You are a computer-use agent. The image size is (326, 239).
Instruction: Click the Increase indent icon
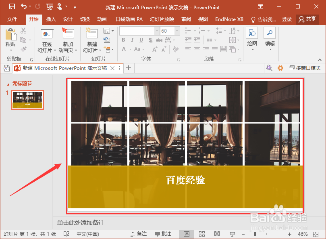(x=197, y=40)
